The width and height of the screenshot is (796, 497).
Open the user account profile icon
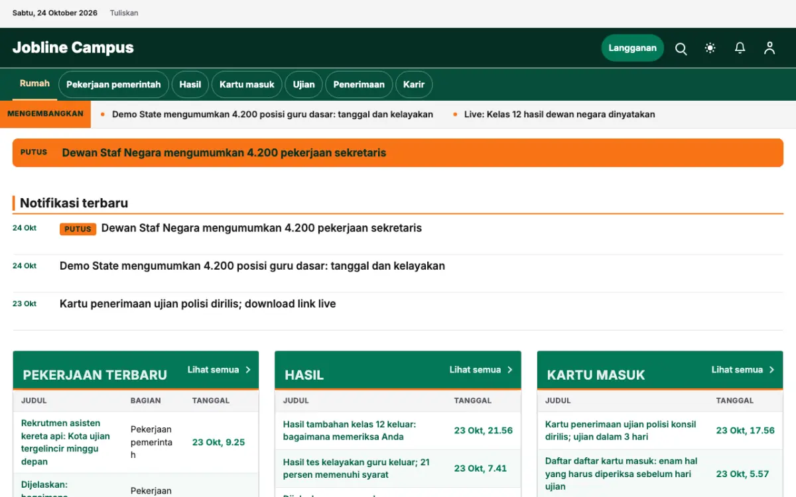click(769, 48)
